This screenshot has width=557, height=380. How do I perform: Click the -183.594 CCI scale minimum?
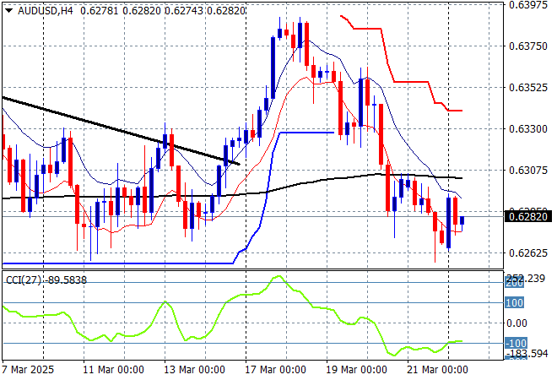click(x=527, y=353)
